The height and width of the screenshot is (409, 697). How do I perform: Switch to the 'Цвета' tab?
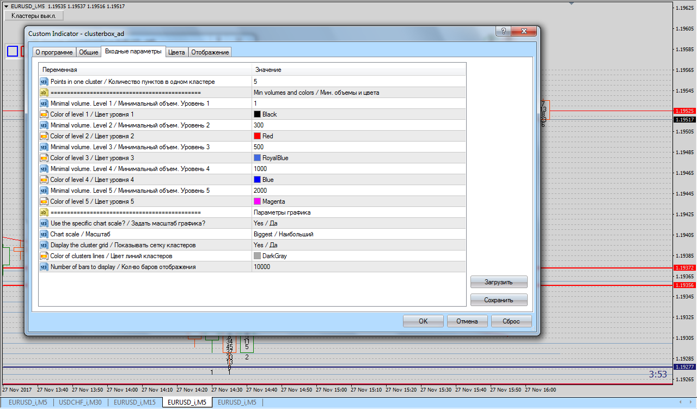coord(176,52)
